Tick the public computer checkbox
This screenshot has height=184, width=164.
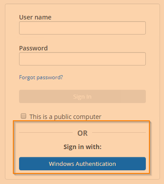(x=23, y=116)
